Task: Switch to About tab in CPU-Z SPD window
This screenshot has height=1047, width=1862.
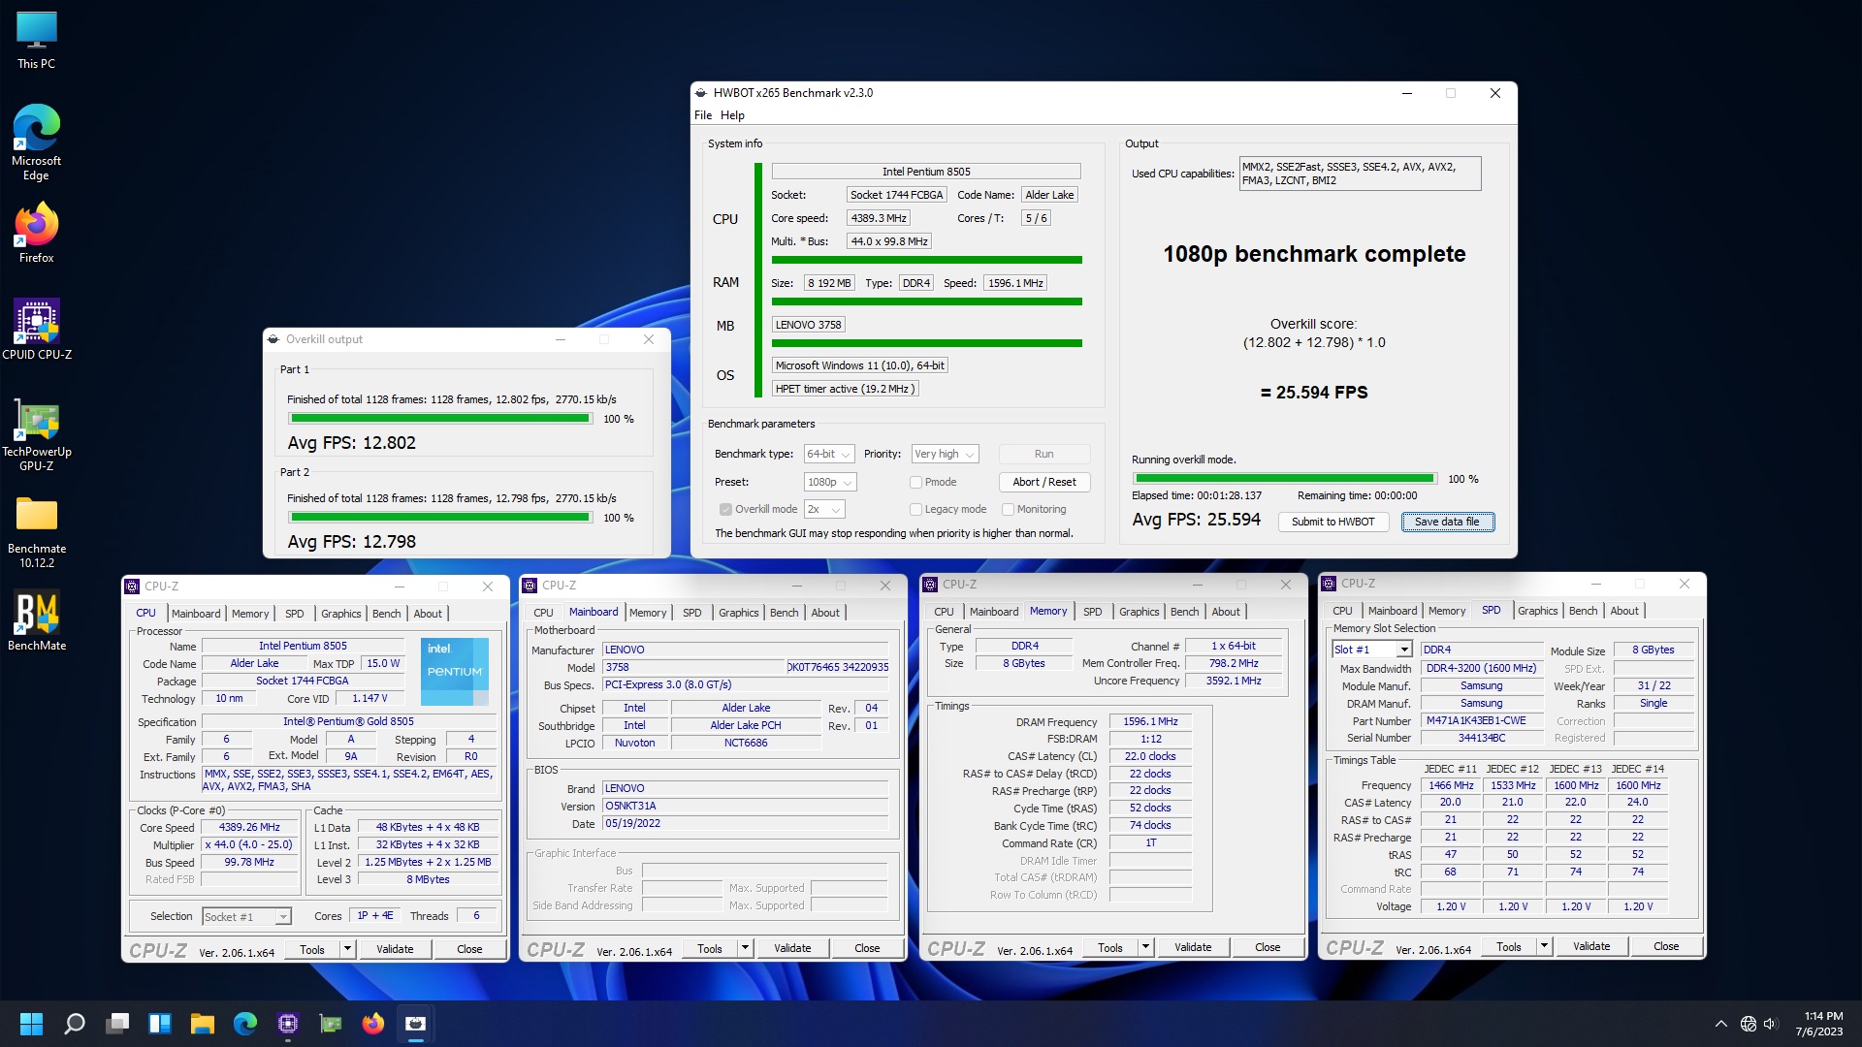Action: pyautogui.click(x=1624, y=611)
